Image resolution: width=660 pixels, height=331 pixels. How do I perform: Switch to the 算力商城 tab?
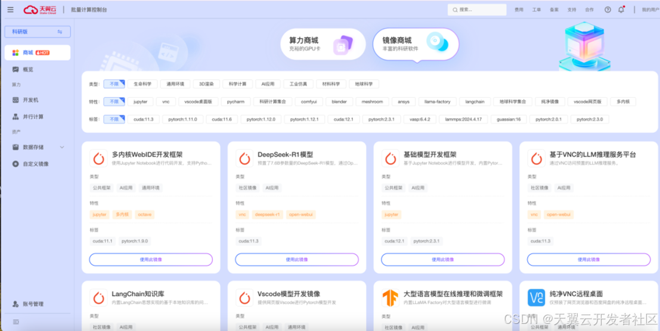323,44
